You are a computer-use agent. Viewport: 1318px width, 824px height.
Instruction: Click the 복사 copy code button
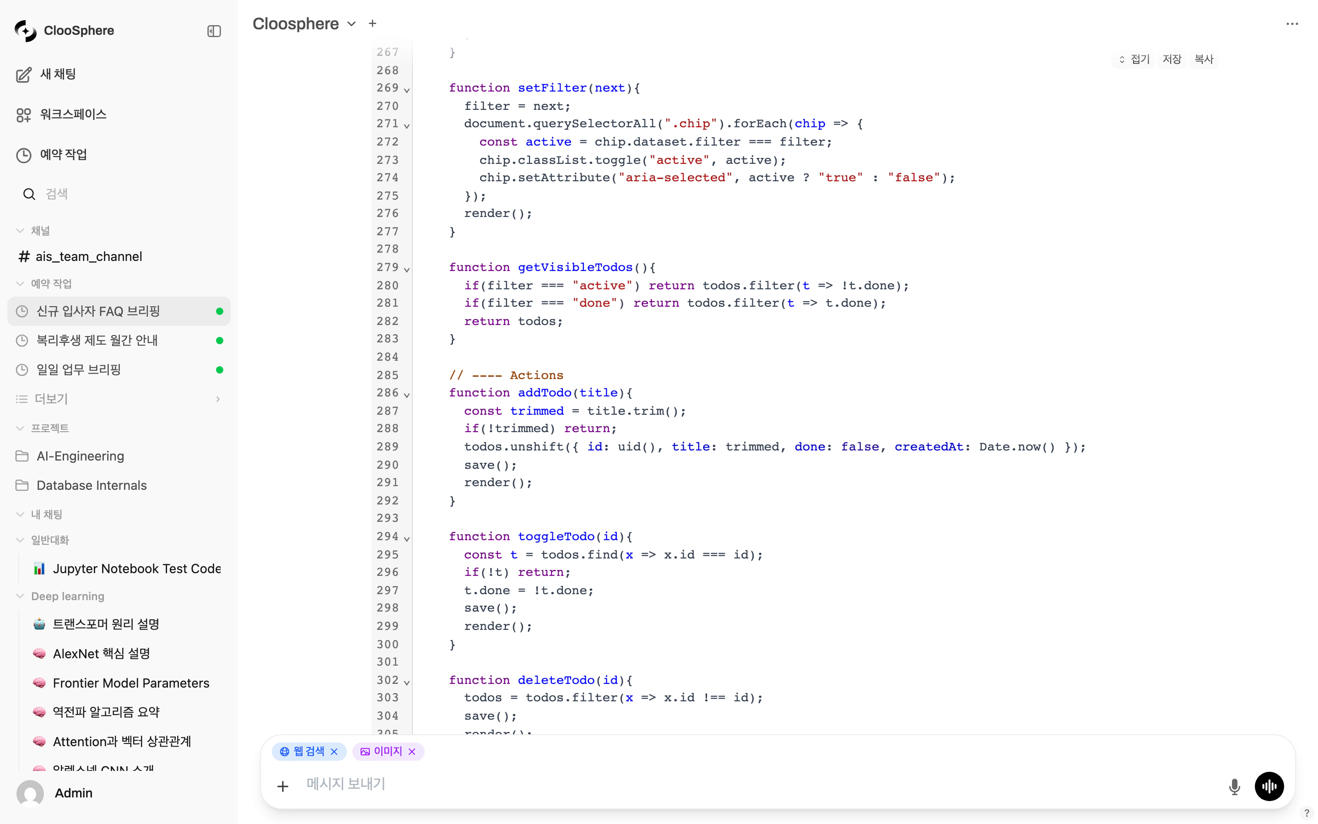coord(1204,59)
